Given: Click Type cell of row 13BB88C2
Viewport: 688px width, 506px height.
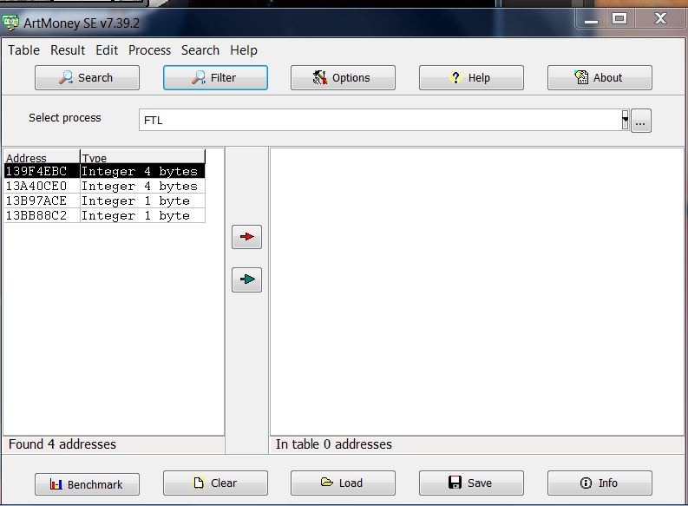Looking at the screenshot, I should coord(142,215).
